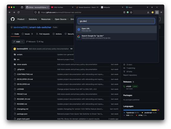Select Search Google for "go.dev" result
This screenshot has height=129, width=171.
116,37
